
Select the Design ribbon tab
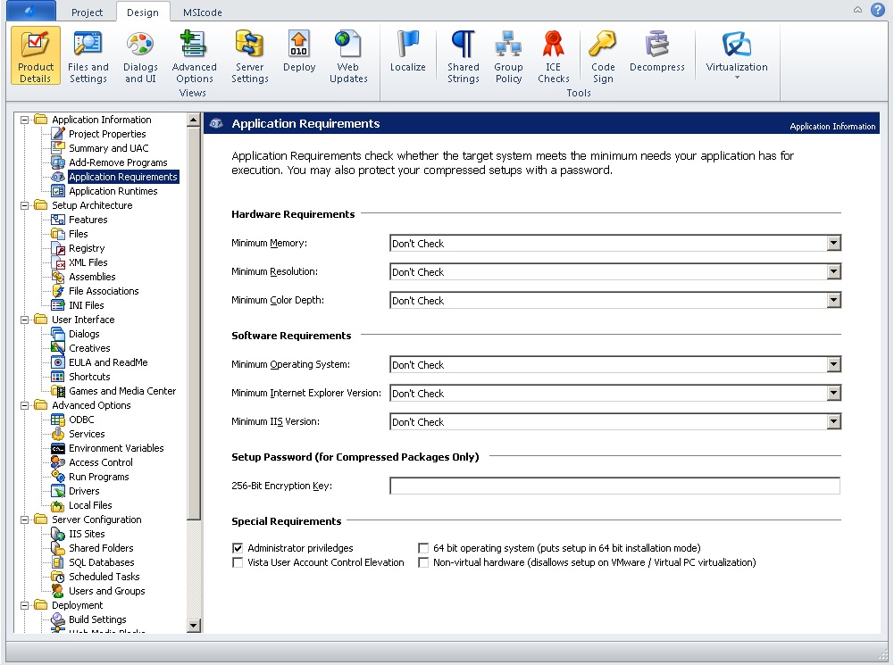[x=143, y=12]
